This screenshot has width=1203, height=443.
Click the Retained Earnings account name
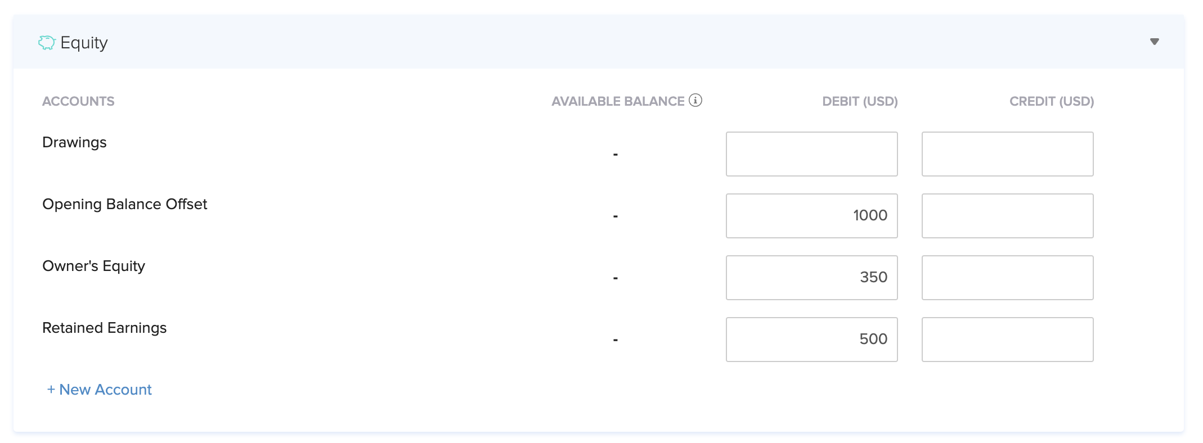pyautogui.click(x=104, y=328)
